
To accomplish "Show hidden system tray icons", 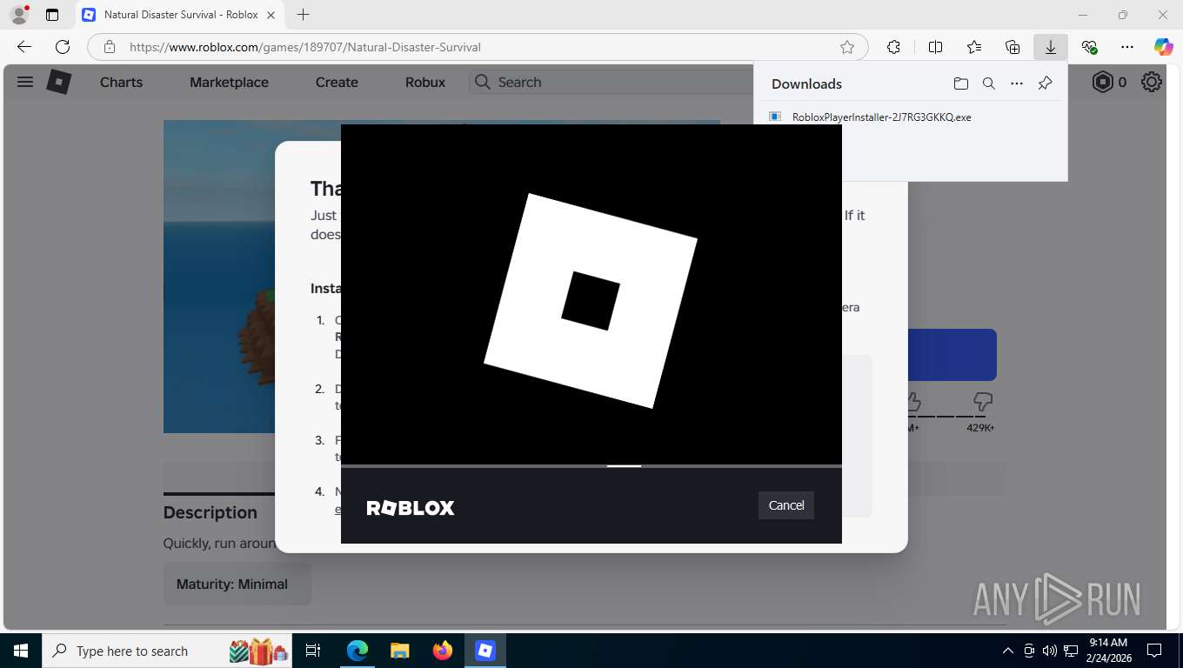I will 1008,651.
